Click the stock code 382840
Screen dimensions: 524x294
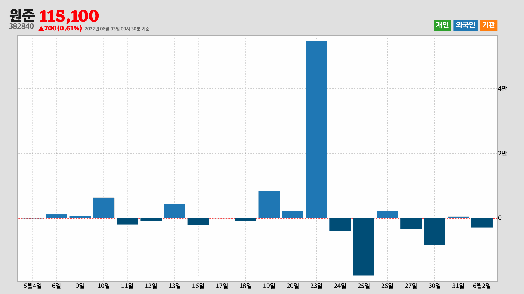[x=21, y=26]
